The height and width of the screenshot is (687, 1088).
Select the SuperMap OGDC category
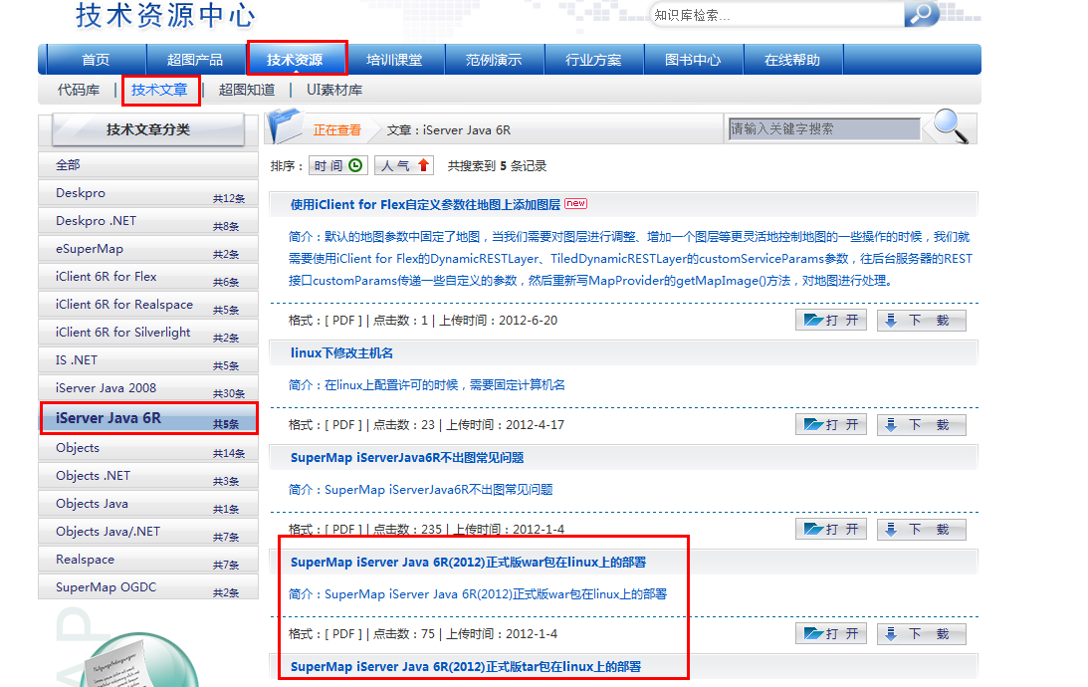tap(148, 587)
